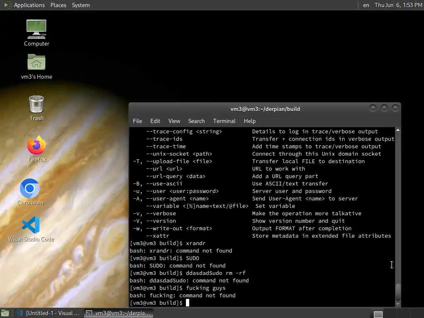Image resolution: width=424 pixels, height=318 pixels.
Task: Click the '-V, --version' option text
Action: (x=154, y=221)
